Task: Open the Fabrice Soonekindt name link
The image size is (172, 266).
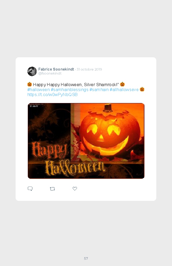Action: coord(56,69)
